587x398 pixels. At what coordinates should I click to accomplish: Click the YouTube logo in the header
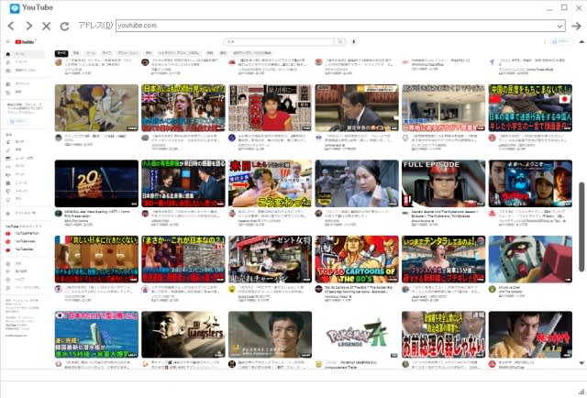coord(25,41)
